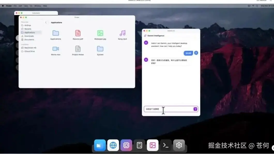This screenshot has height=154, width=274.
Task: Click the Wi-Fi icon in the menu bar
Action: point(253,6)
